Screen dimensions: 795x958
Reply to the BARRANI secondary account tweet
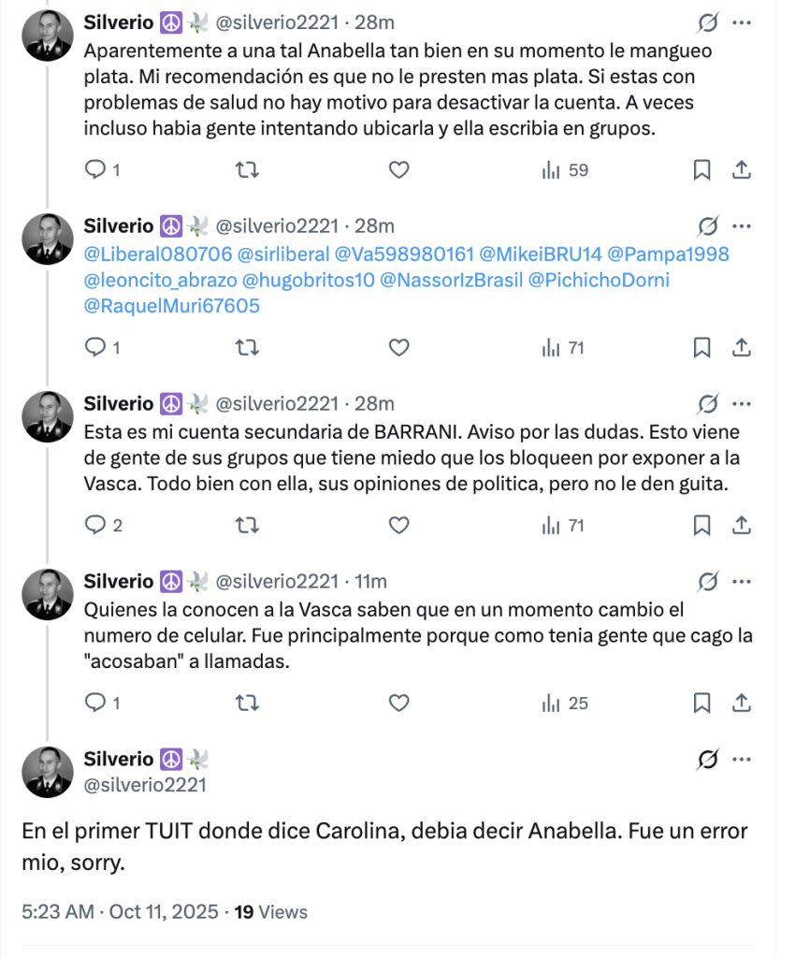pos(95,525)
